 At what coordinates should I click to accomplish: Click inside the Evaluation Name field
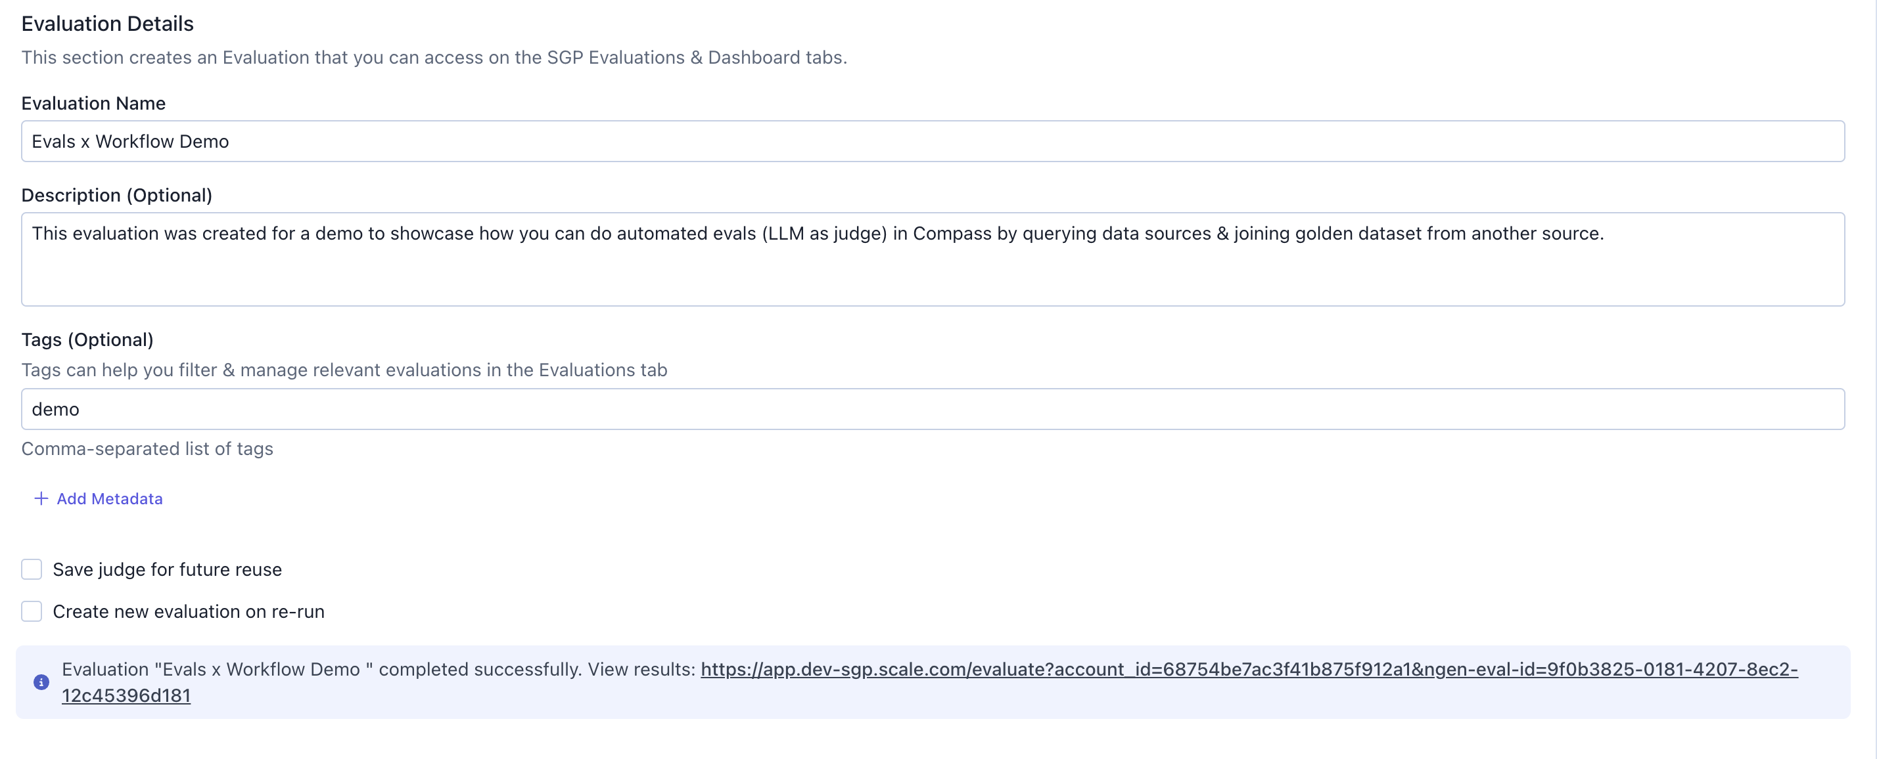click(437, 141)
